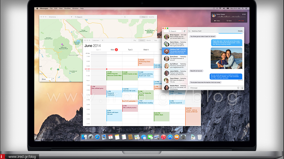284x159 pixels.
Task: Select Year view in Calendar
Action: (155, 40)
